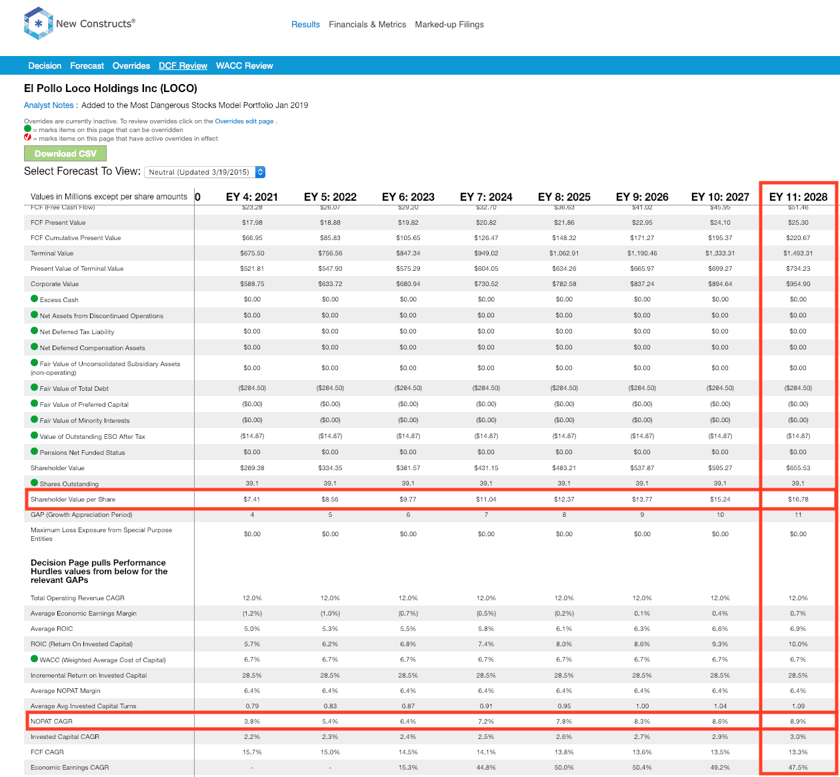Select the $16.78 Shareholder Value per Share cell
Image resolution: width=840 pixels, height=777 pixels.
798,500
